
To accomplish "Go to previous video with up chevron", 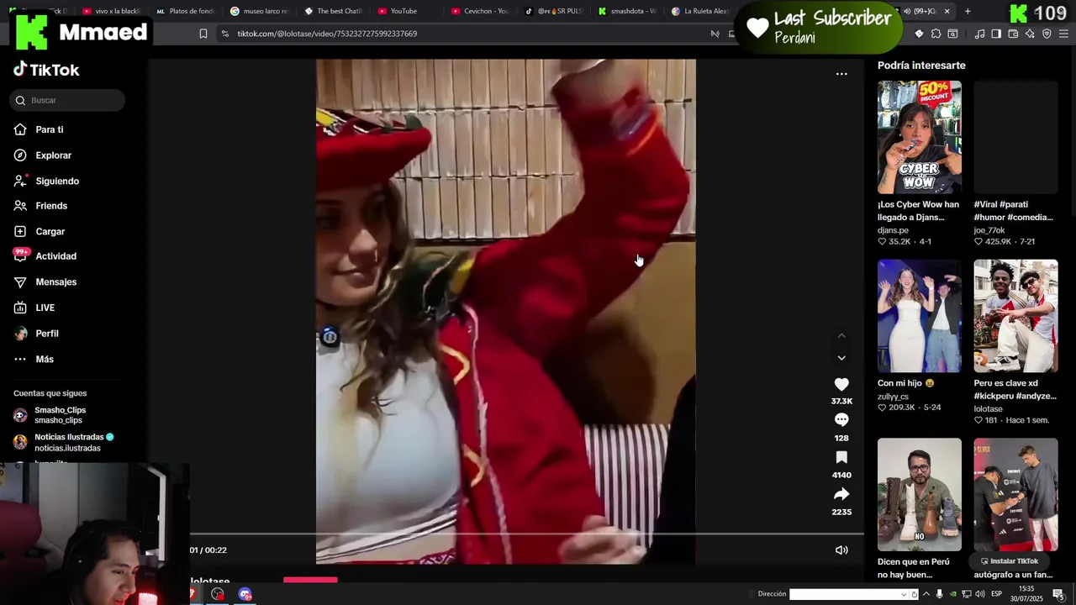I will [x=841, y=336].
